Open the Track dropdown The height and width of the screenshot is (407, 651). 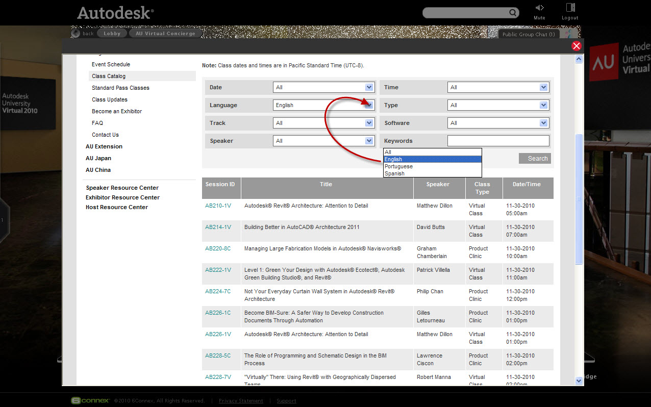click(324, 123)
